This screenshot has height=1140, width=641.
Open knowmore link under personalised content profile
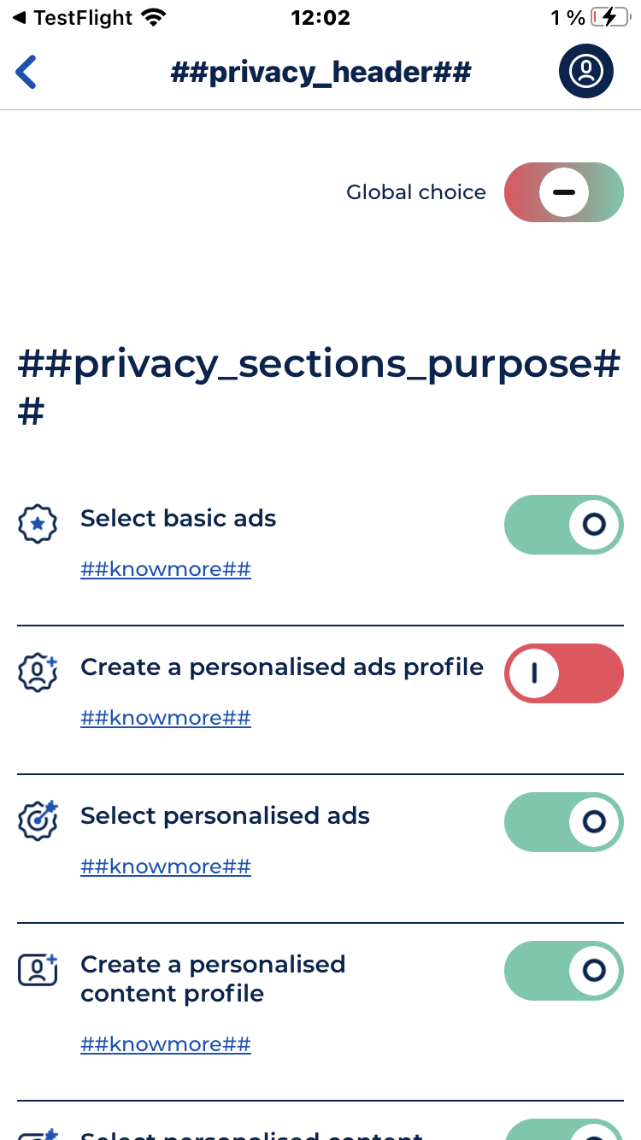coord(166,1044)
